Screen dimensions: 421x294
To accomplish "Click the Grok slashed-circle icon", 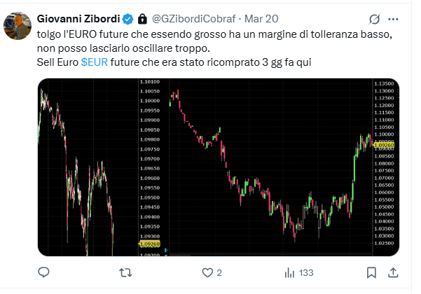I will pos(374,19).
